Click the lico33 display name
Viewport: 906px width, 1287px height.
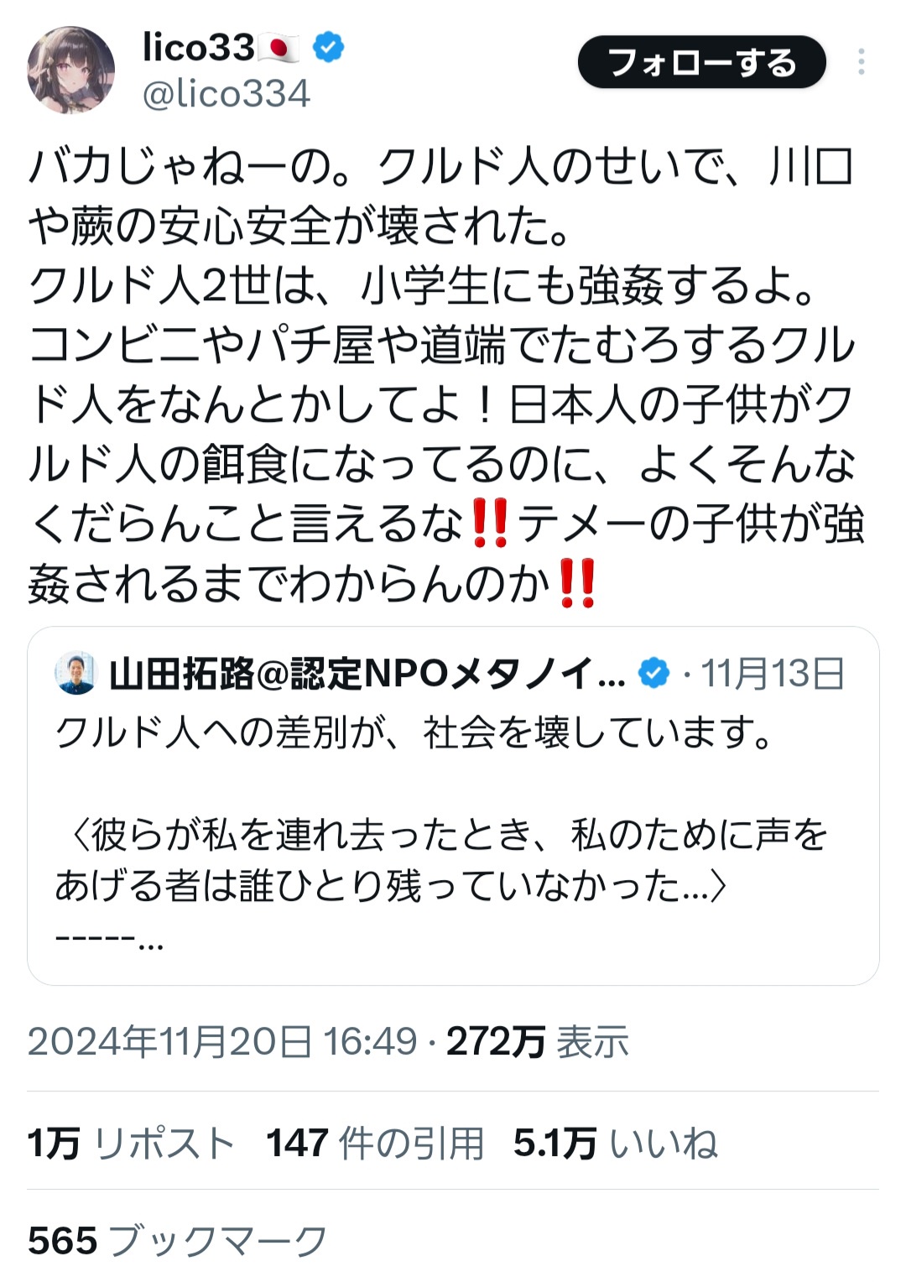198,47
